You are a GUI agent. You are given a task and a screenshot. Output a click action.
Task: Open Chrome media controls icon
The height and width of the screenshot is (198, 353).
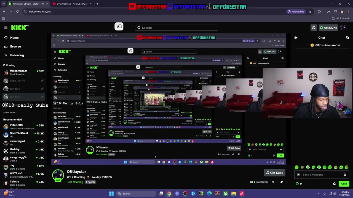tap(335, 12)
